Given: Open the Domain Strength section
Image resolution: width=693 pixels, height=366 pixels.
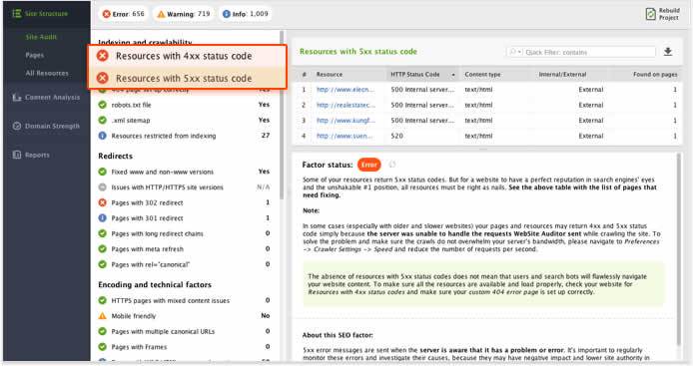Looking at the screenshot, I should (52, 126).
